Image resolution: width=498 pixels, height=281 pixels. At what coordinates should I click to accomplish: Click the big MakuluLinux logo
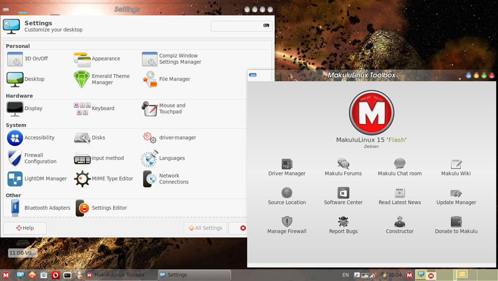click(372, 113)
